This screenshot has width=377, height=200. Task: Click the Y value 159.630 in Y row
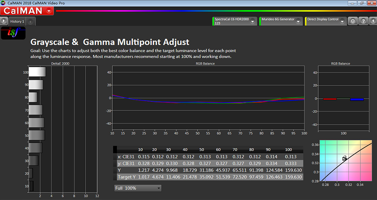coord(293,170)
